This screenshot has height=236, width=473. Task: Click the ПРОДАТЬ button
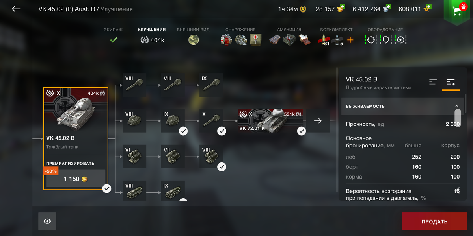434,221
